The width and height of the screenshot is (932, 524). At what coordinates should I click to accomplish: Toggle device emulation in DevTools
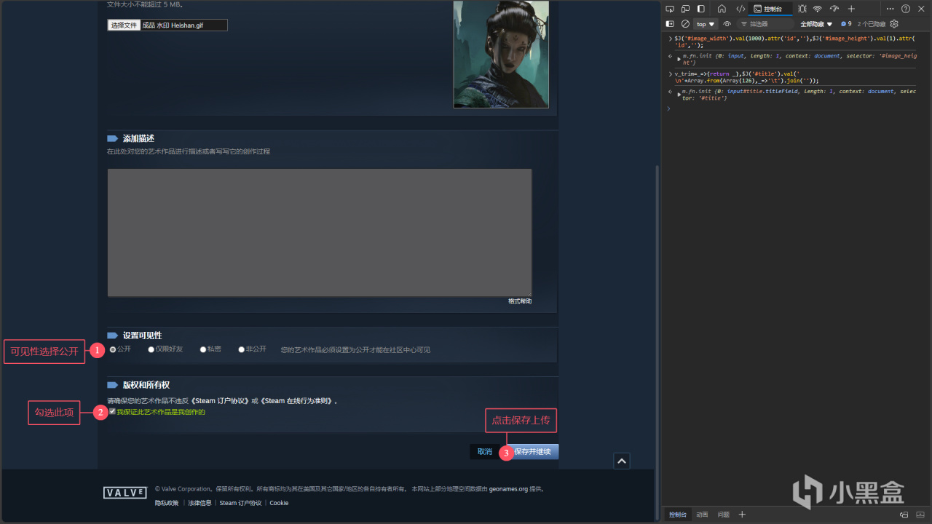pyautogui.click(x=685, y=9)
